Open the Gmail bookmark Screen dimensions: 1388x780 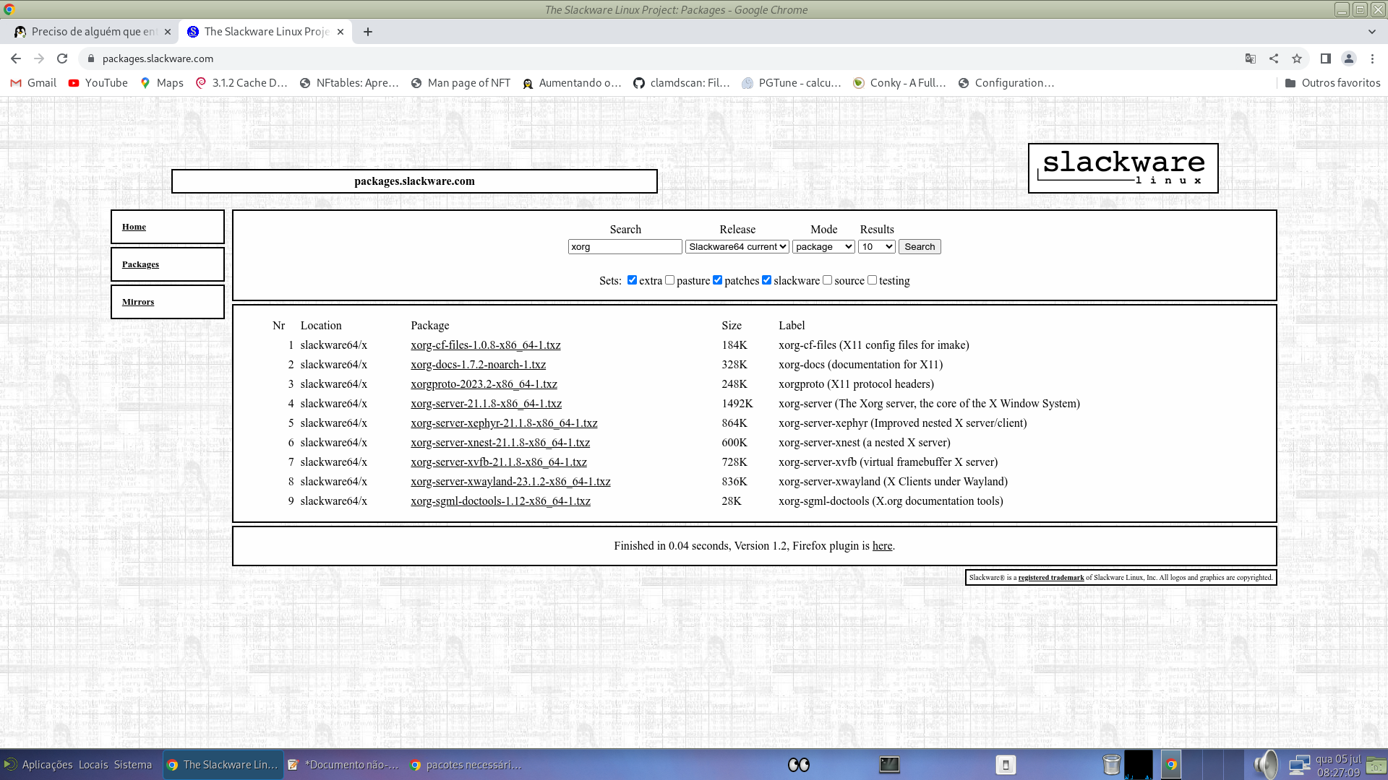(33, 83)
